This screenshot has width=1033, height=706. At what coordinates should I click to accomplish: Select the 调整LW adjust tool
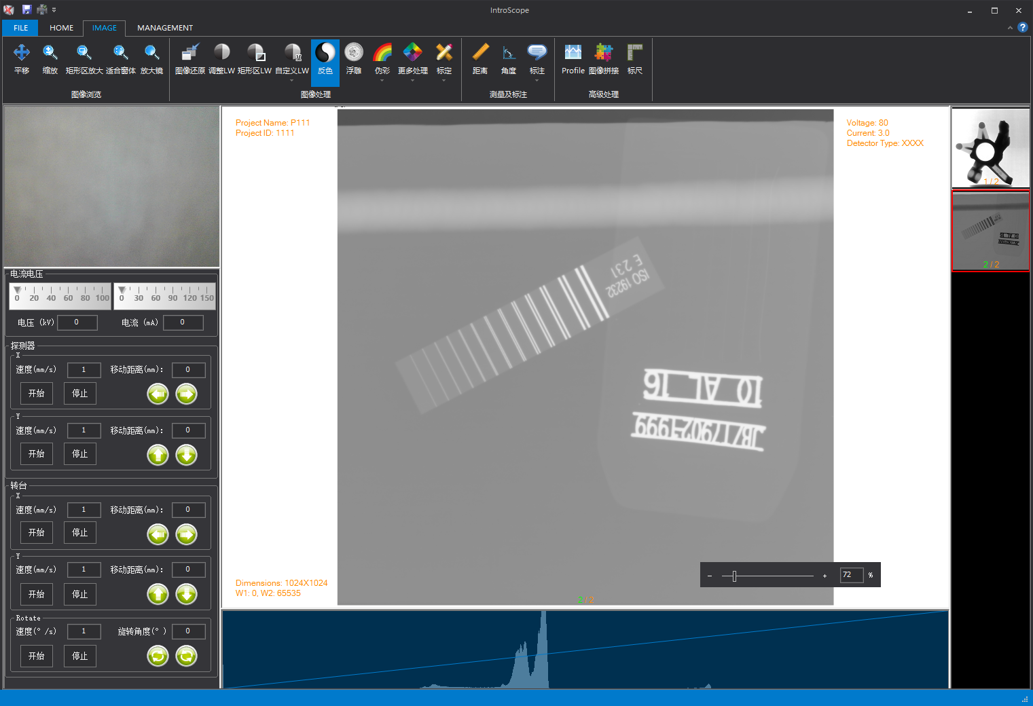pyautogui.click(x=221, y=59)
